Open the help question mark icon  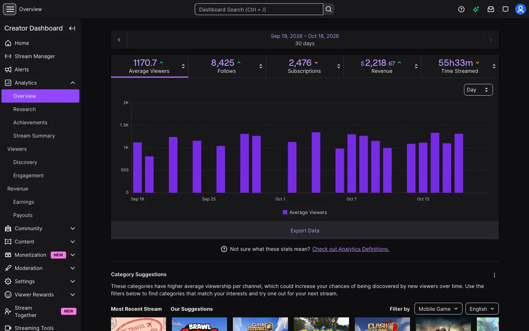click(x=461, y=9)
